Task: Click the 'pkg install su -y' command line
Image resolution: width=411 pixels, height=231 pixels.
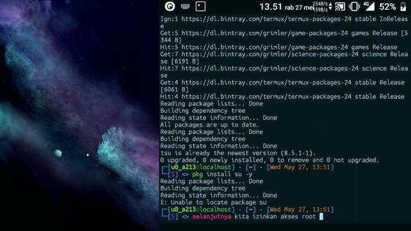Action: click(x=222, y=174)
